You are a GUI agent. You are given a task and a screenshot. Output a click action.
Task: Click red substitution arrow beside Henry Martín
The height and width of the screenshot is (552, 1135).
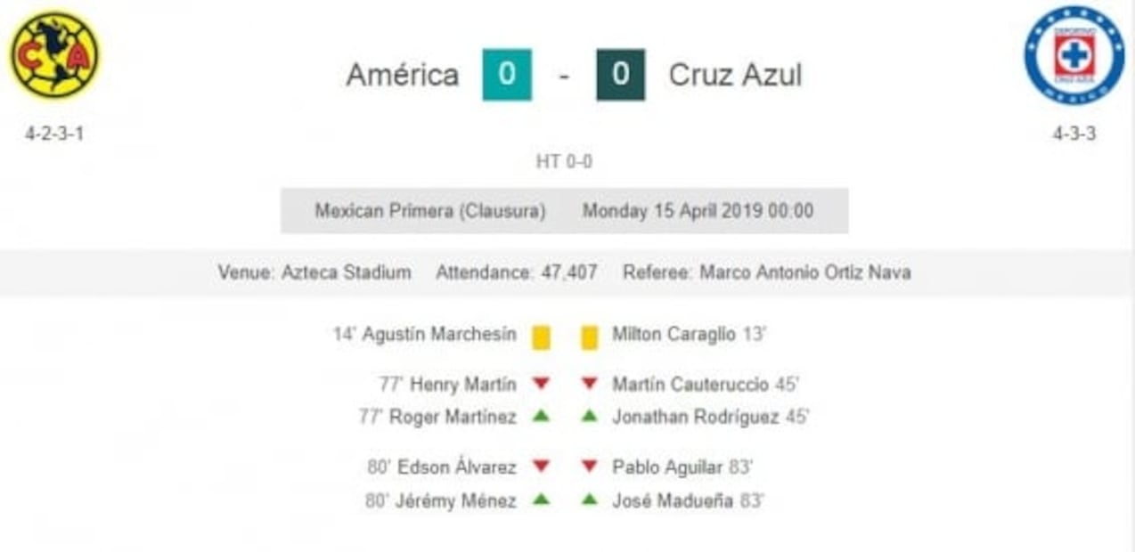pyautogui.click(x=541, y=384)
